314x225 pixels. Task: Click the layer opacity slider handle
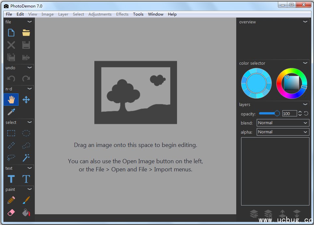pos(277,113)
